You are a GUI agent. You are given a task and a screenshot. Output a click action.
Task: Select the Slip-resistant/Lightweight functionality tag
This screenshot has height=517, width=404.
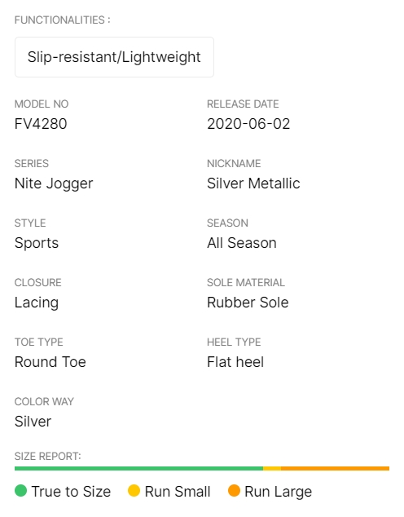114,57
